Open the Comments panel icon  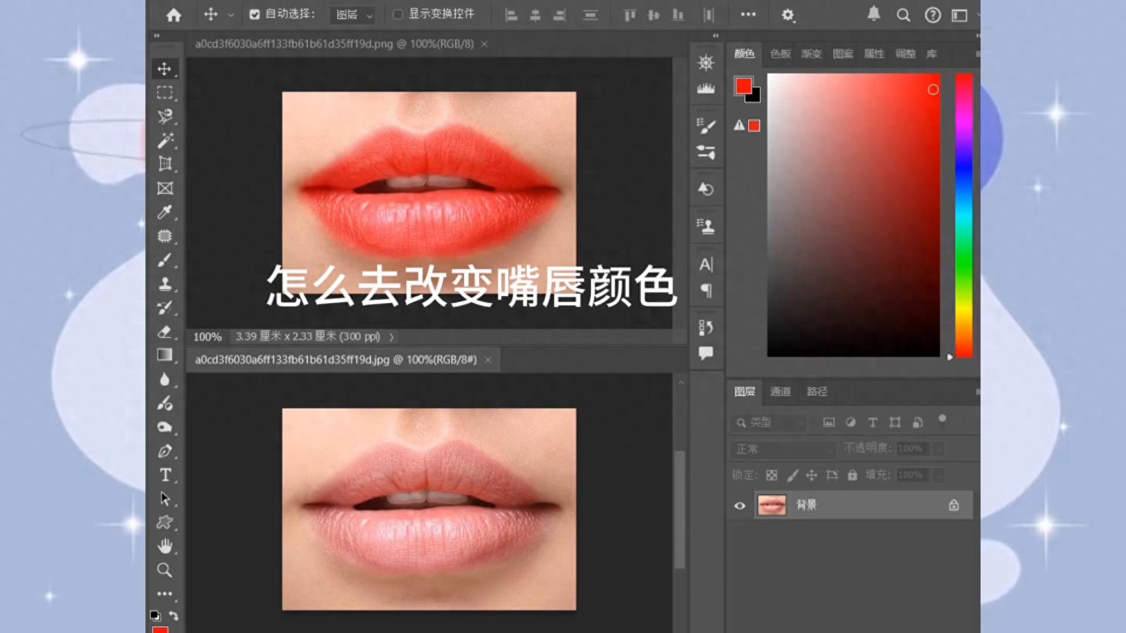click(x=706, y=353)
